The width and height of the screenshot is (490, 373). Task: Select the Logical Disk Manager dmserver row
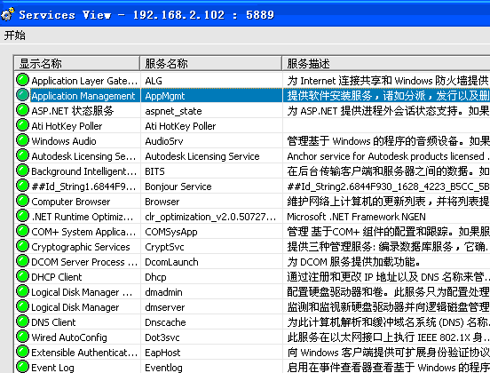point(252,307)
